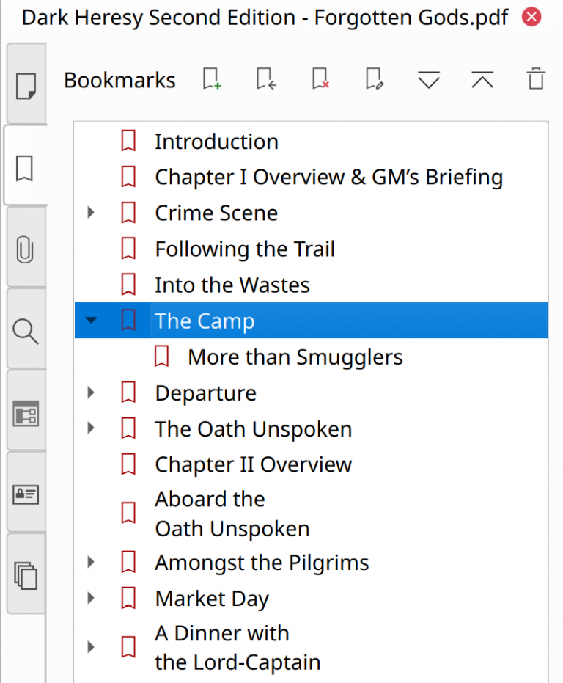The width and height of the screenshot is (563, 683).
Task: Delete the selected bookmark
Action: click(319, 80)
